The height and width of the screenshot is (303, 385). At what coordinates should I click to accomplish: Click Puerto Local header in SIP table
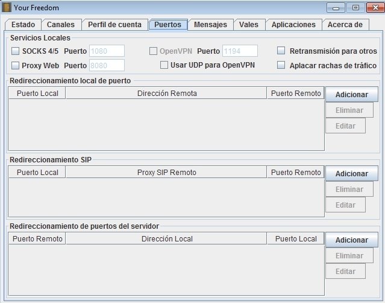point(37,173)
